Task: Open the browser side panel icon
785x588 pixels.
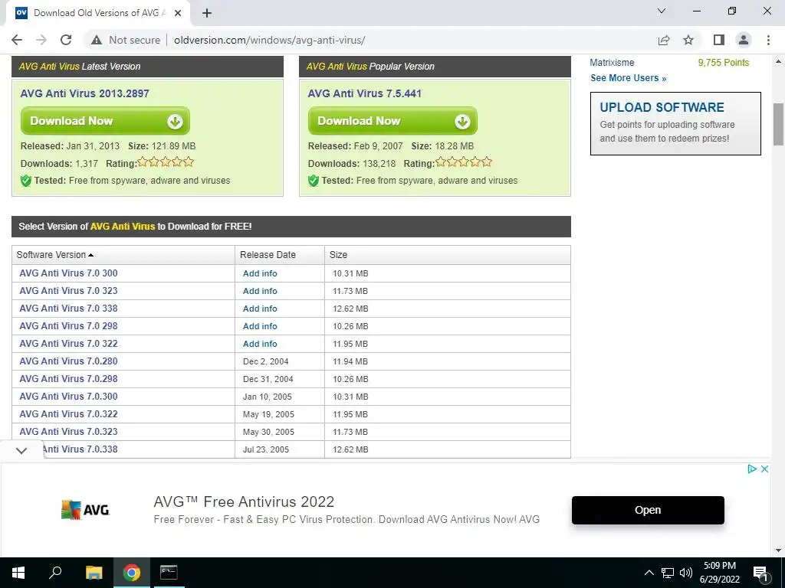Action: click(719, 40)
